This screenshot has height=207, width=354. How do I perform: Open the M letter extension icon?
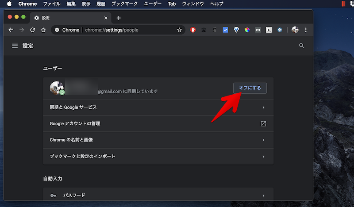pos(258,30)
